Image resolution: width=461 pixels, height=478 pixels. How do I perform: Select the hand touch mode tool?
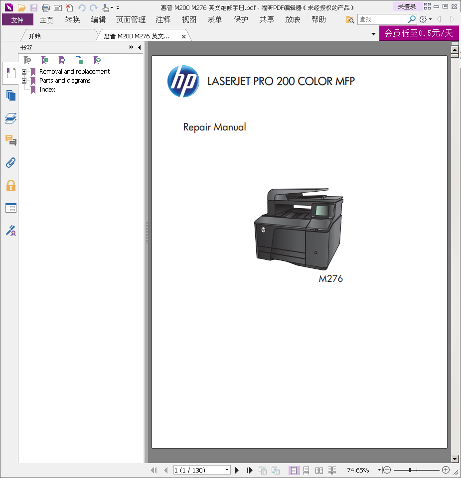coord(106,7)
